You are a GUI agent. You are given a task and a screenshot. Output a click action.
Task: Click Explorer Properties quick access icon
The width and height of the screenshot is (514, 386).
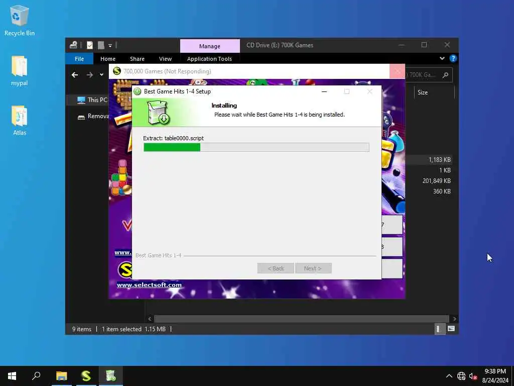(x=90, y=45)
